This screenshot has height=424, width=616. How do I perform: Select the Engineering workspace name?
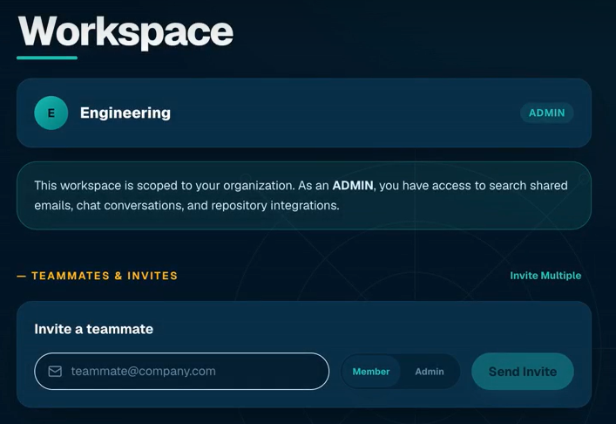point(125,113)
